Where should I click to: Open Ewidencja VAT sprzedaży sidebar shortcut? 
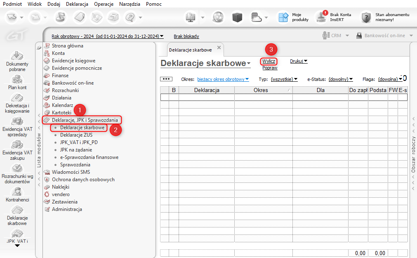point(17,127)
